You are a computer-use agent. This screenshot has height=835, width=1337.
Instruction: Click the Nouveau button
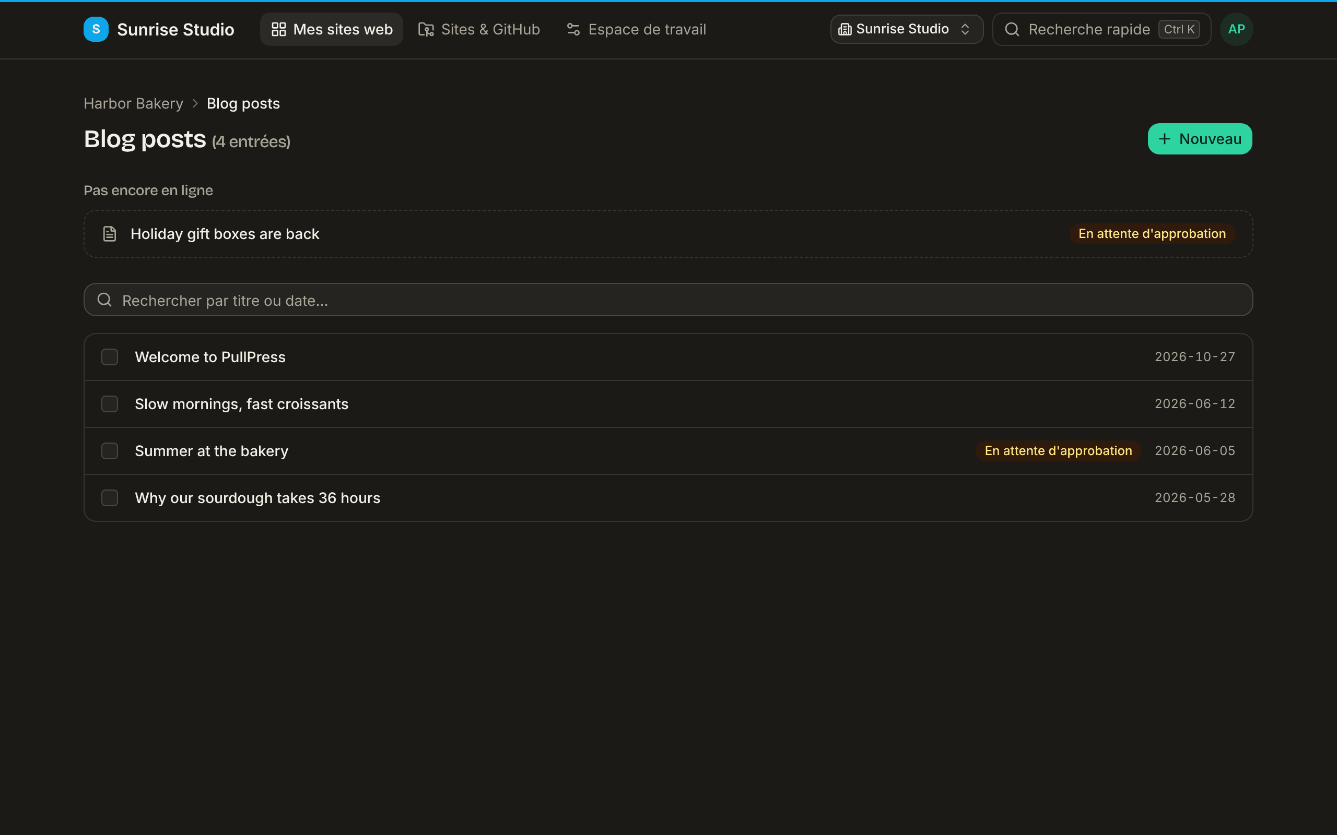pos(1200,139)
